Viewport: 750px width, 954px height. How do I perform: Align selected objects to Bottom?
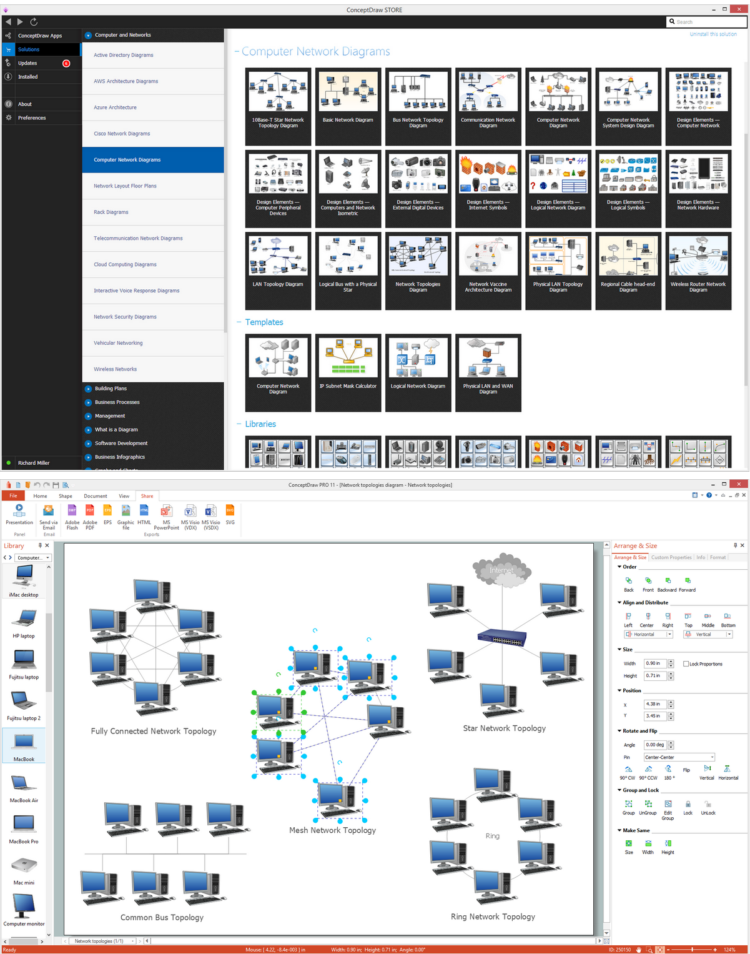tap(728, 620)
